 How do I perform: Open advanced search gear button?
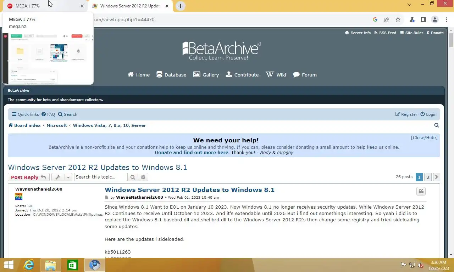[x=143, y=177]
